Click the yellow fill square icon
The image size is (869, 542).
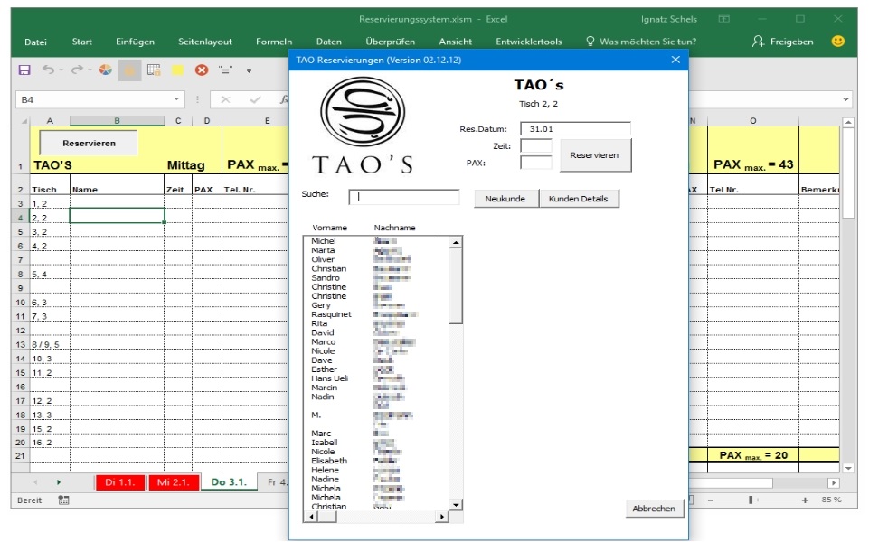point(178,70)
